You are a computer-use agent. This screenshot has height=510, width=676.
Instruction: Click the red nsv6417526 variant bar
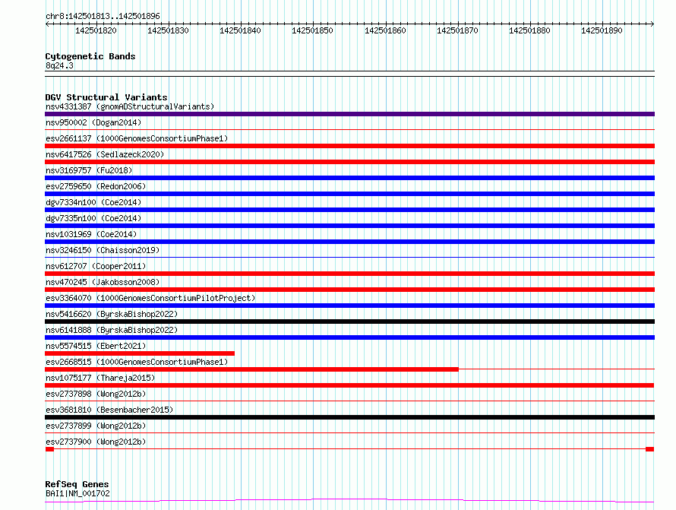(x=349, y=162)
